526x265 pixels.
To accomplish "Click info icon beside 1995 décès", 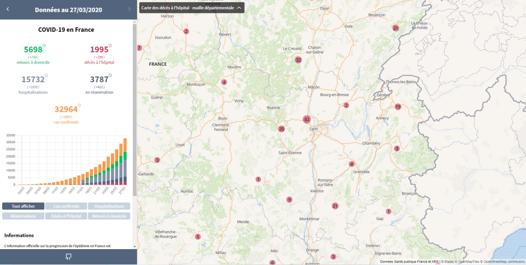I will pyautogui.click(x=110, y=46).
